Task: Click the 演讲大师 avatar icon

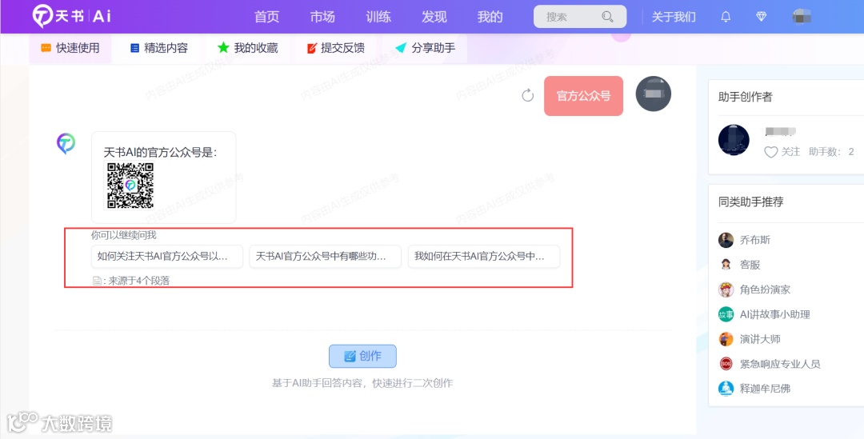Action: [726, 339]
